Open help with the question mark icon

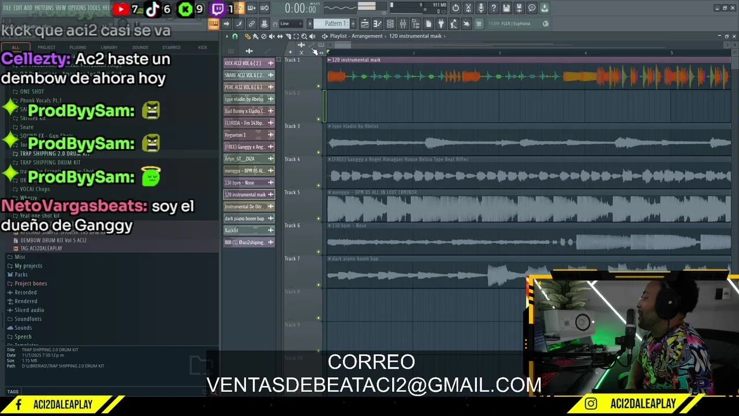click(x=494, y=8)
